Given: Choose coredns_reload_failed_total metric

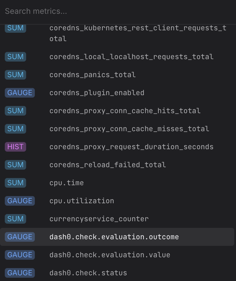Looking at the screenshot, I should pyautogui.click(x=107, y=165).
